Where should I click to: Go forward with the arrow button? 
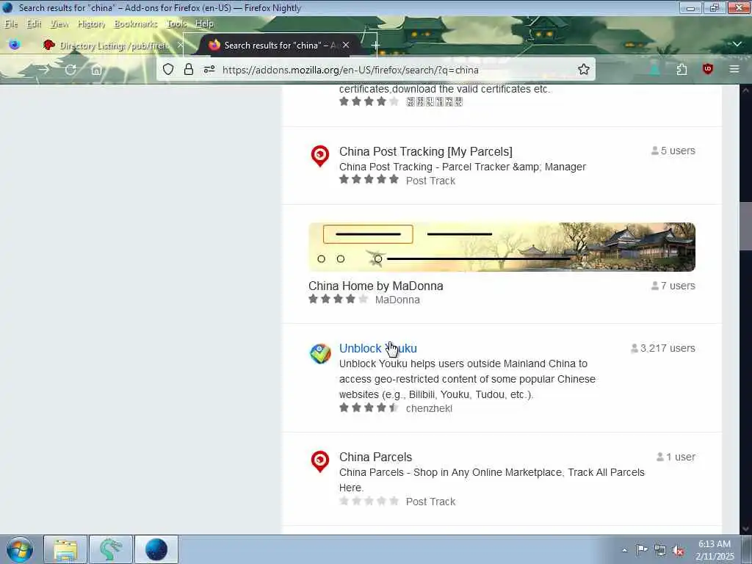point(43,70)
